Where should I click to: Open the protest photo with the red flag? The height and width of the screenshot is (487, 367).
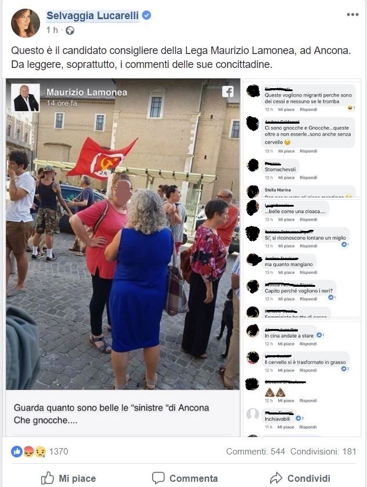pyautogui.click(x=123, y=234)
